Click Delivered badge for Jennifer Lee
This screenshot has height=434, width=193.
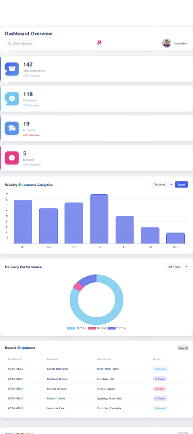click(160, 408)
